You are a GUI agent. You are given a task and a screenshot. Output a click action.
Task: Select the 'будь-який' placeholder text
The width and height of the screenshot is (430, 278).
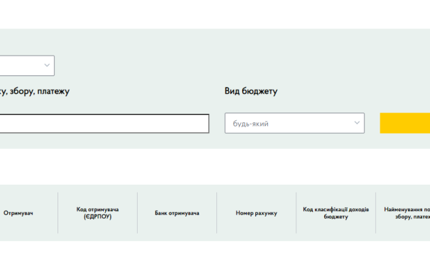coord(250,124)
